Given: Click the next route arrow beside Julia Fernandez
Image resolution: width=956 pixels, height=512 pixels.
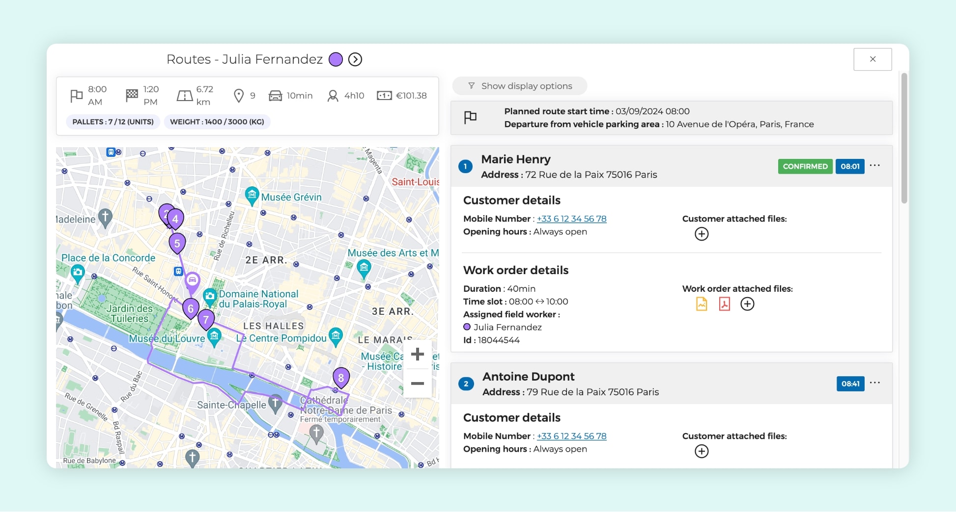Looking at the screenshot, I should (355, 59).
